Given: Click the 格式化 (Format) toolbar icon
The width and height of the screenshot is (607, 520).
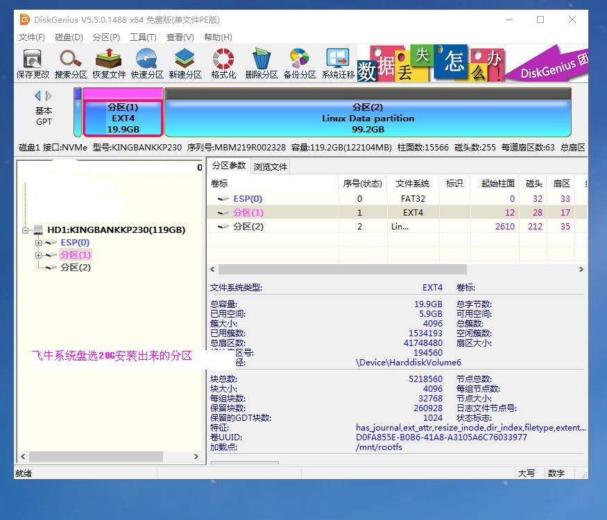Looking at the screenshot, I should [x=223, y=64].
